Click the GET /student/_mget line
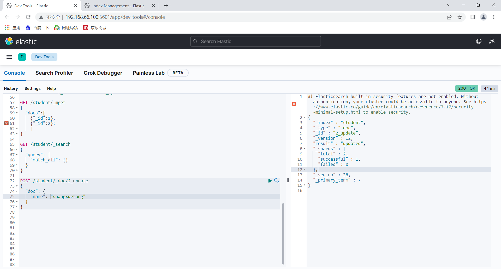This screenshot has width=501, height=269. point(43,103)
